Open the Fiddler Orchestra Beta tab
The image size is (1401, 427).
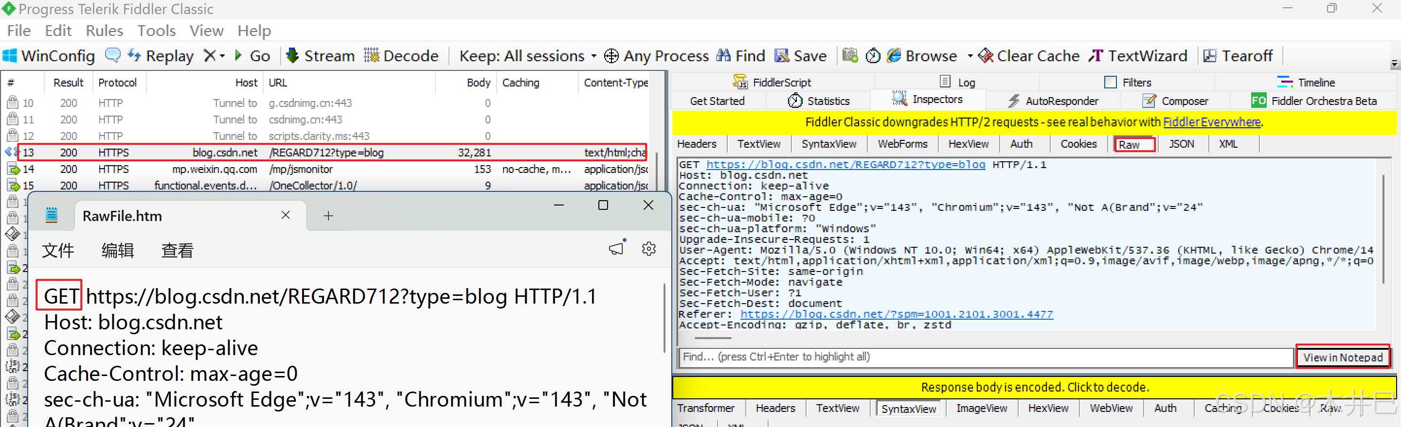pyautogui.click(x=1314, y=101)
